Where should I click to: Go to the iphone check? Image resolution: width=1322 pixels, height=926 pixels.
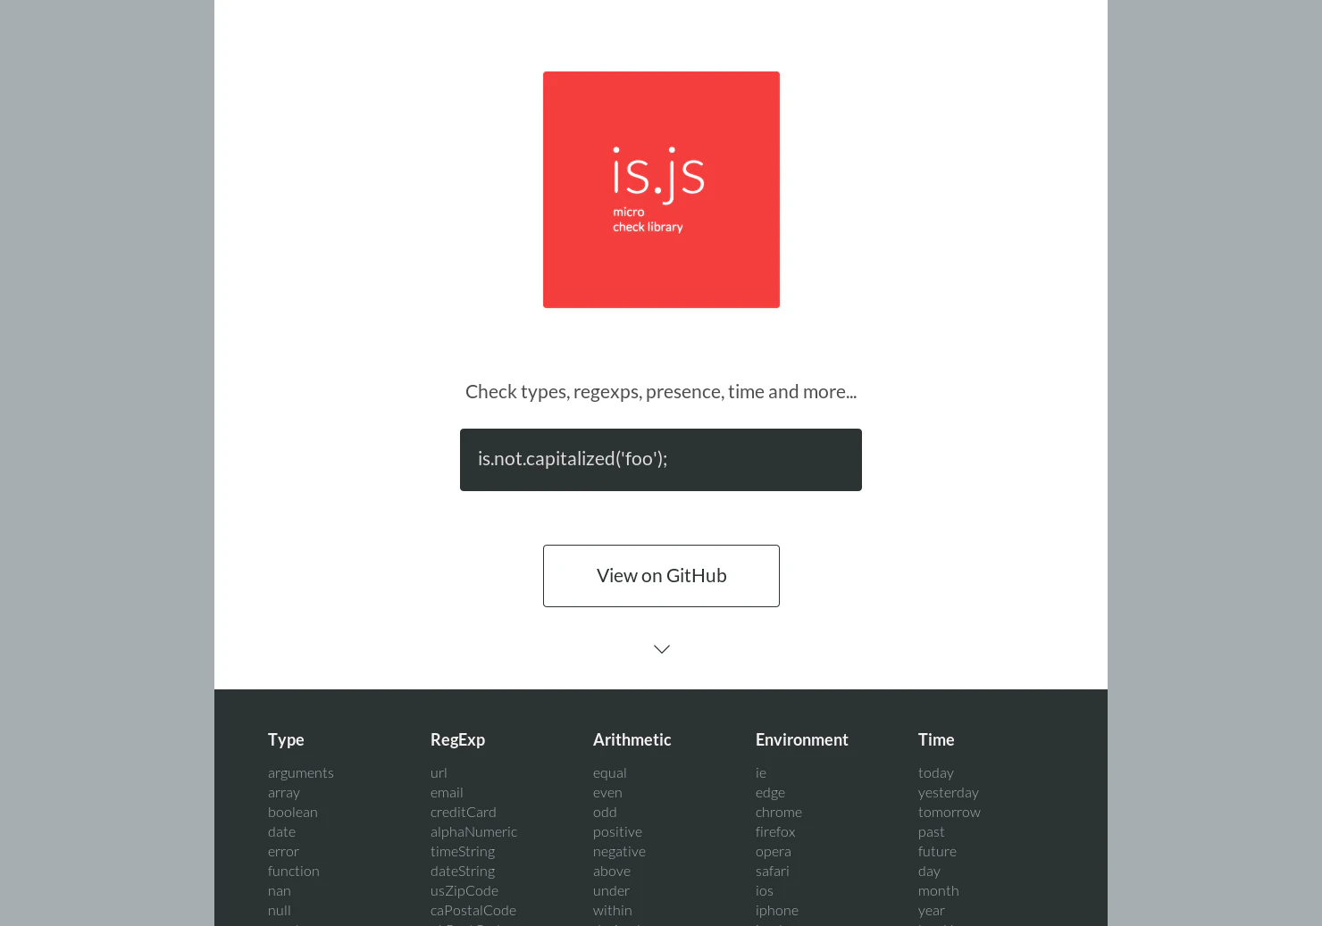[777, 911]
